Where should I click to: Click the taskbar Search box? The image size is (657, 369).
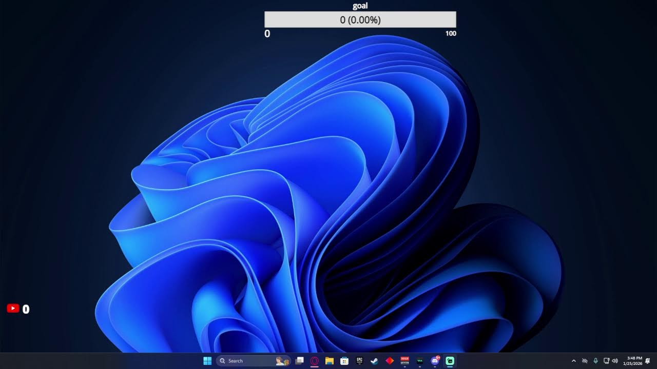point(253,361)
